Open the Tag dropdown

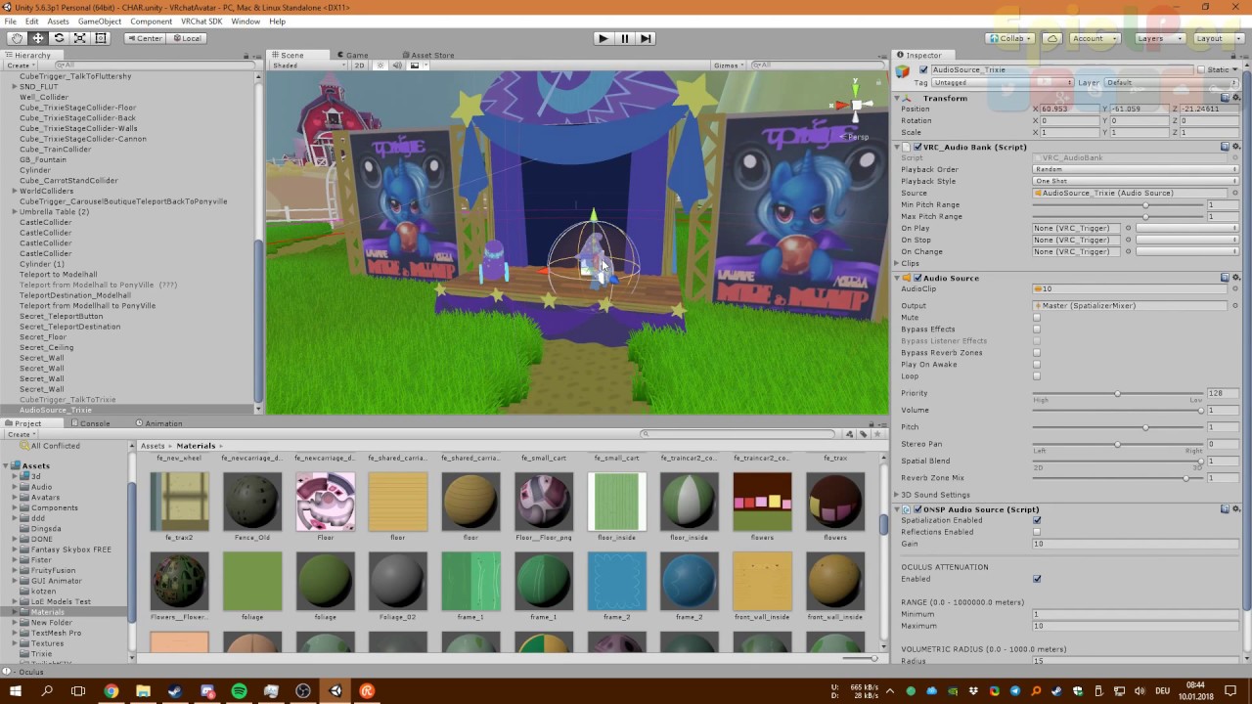click(x=1003, y=83)
